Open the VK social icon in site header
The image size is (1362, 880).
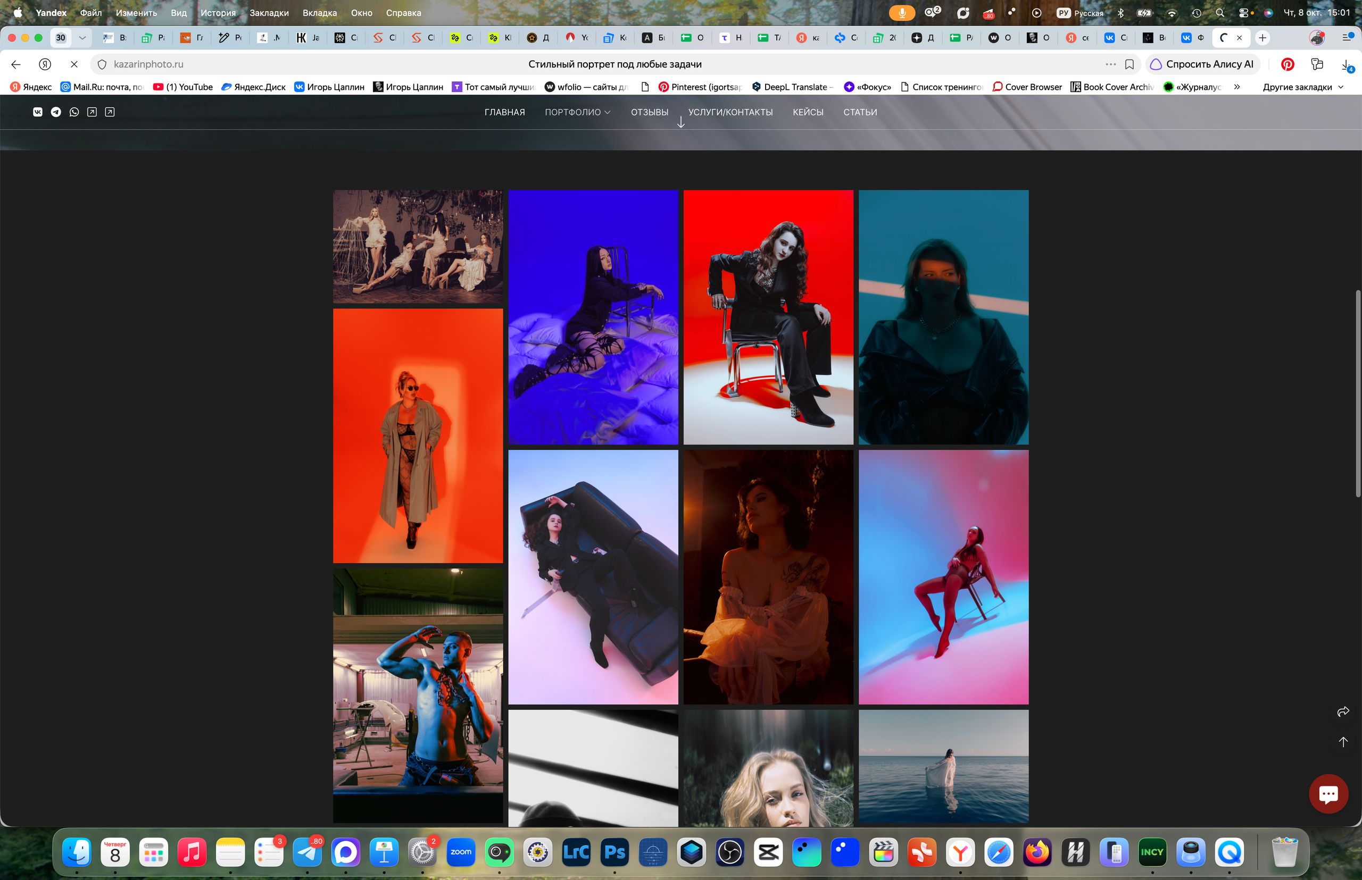tap(38, 112)
